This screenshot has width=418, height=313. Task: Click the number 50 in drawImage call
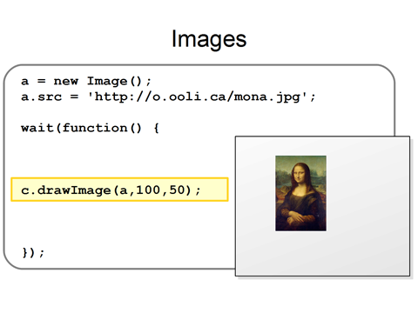[177, 190]
